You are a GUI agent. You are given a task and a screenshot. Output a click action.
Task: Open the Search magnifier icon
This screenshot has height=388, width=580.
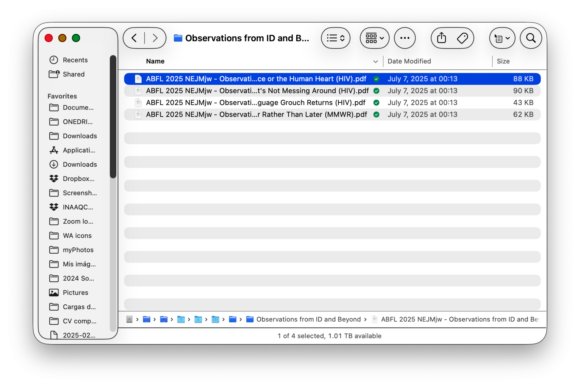tap(530, 38)
